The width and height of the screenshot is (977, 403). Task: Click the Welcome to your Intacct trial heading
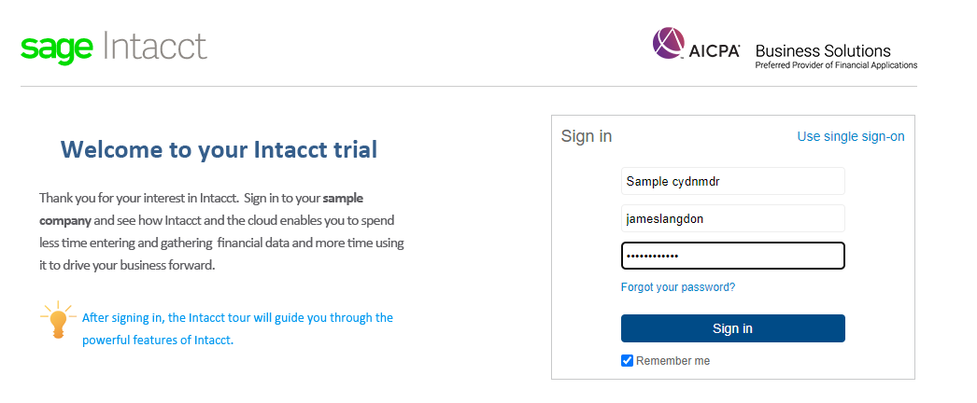219,149
